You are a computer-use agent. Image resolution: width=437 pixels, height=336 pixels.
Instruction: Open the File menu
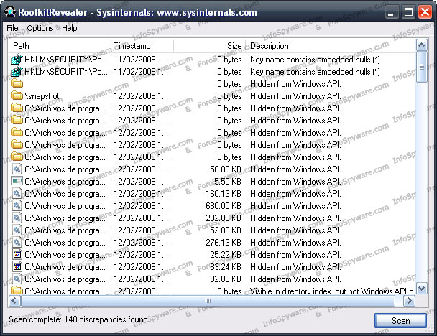(12, 28)
